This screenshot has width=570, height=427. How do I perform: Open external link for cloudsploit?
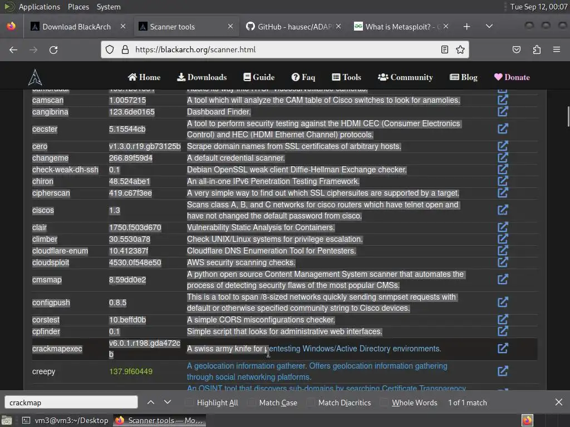coord(503,262)
